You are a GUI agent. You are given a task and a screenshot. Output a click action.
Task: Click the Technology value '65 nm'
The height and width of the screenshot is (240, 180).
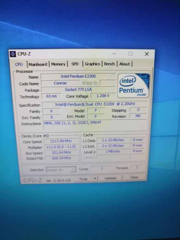coord(51,96)
